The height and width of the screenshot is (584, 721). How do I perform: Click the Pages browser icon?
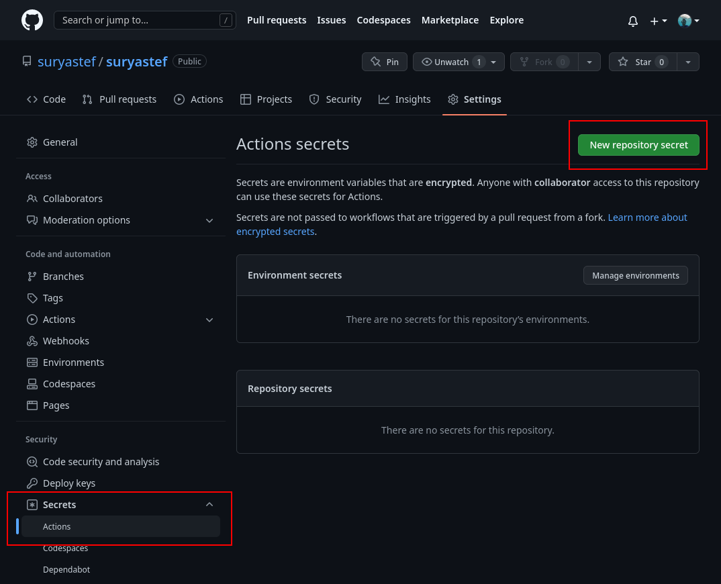coord(32,405)
